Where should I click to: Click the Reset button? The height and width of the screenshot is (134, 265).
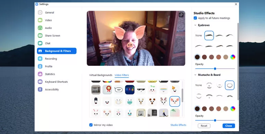click(x=204, y=126)
